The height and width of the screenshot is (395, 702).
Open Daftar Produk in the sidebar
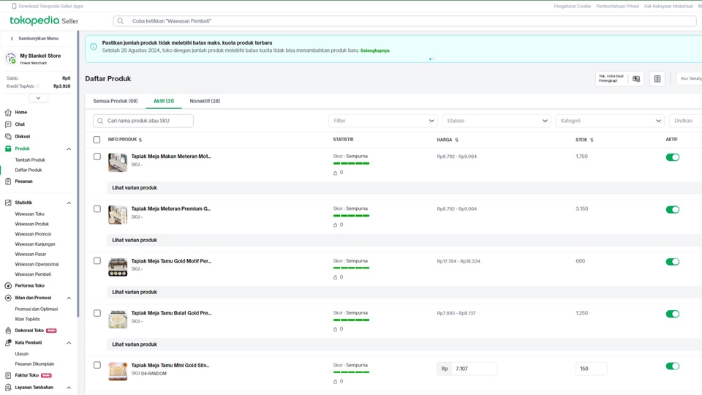29,170
